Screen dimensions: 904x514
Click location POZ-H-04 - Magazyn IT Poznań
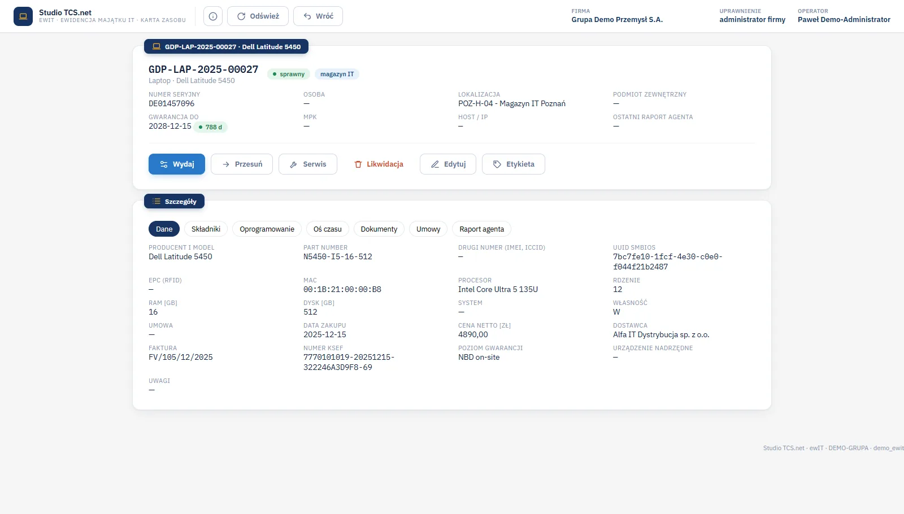pos(512,103)
